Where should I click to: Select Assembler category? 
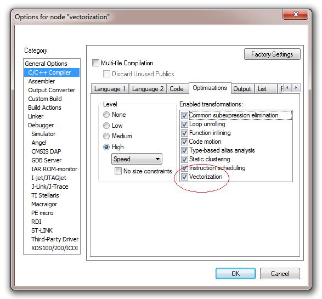click(42, 81)
